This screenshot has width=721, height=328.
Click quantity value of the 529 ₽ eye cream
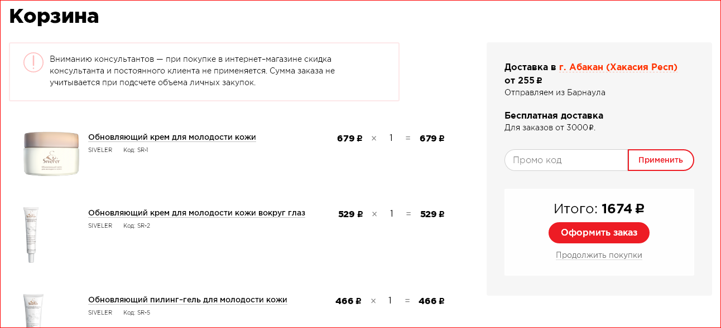[392, 214]
